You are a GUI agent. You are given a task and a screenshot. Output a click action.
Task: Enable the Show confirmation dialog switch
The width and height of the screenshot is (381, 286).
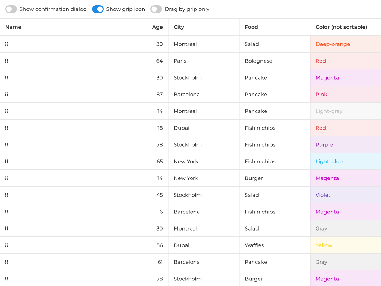[11, 9]
